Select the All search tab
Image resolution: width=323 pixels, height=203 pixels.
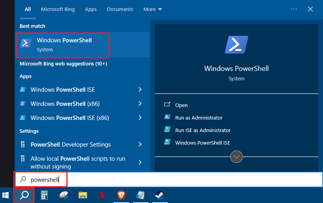tap(28, 9)
